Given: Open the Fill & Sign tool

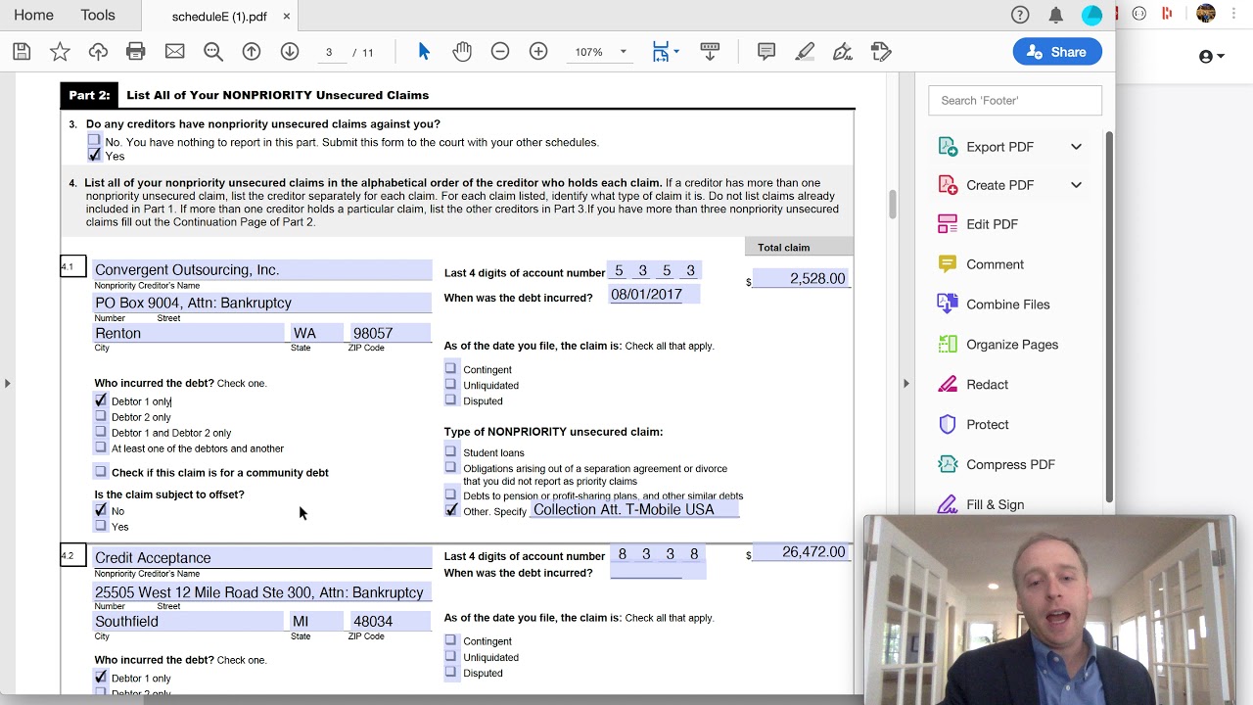Looking at the screenshot, I should pyautogui.click(x=995, y=505).
